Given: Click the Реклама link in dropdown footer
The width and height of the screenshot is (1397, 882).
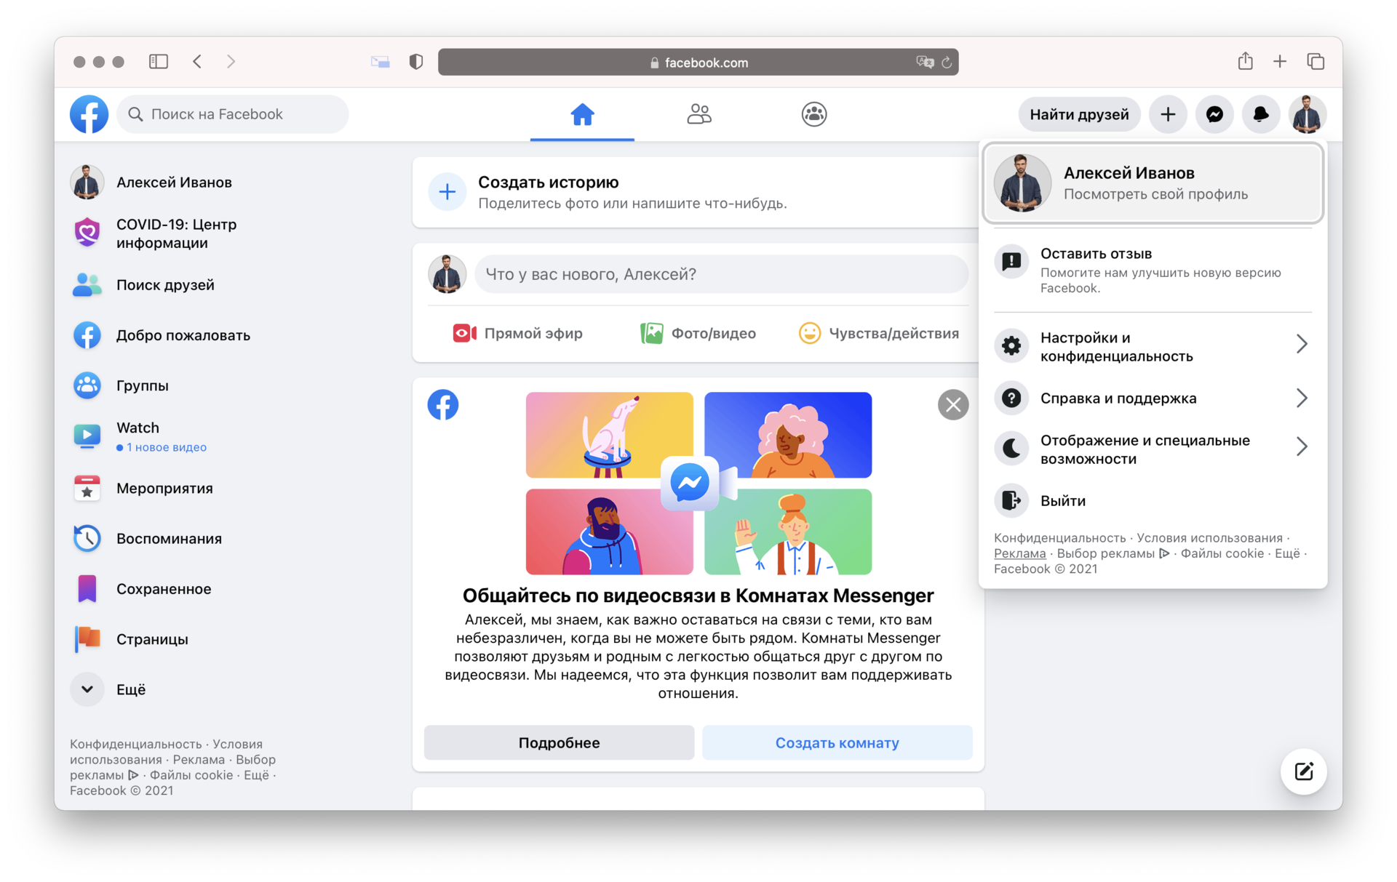Looking at the screenshot, I should tap(1019, 553).
